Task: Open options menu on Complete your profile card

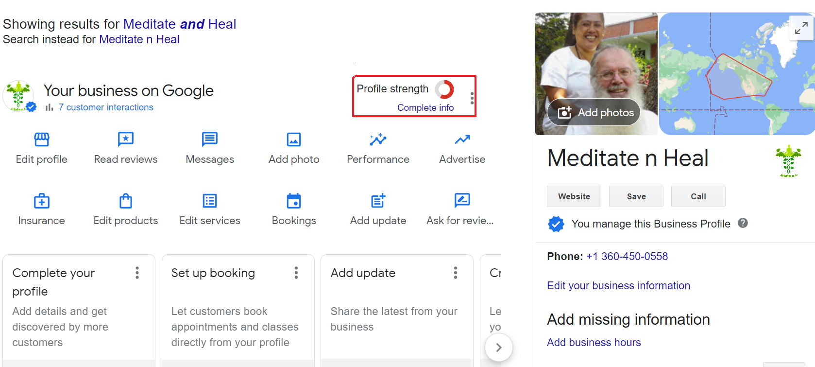Action: pos(137,273)
